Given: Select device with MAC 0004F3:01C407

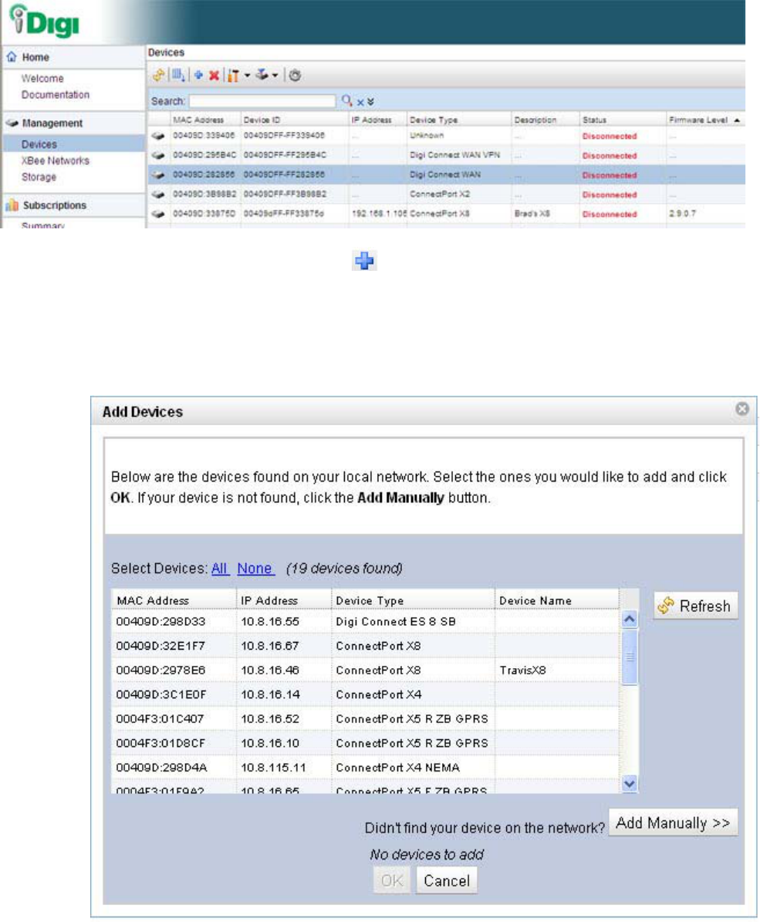Looking at the screenshot, I should pyautogui.click(x=365, y=718).
